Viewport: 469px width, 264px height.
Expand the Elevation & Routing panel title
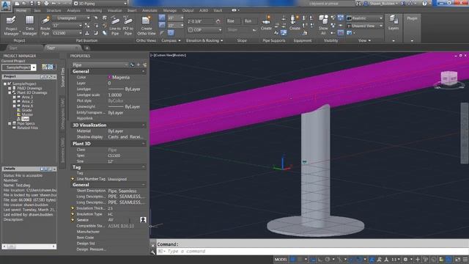click(204, 40)
